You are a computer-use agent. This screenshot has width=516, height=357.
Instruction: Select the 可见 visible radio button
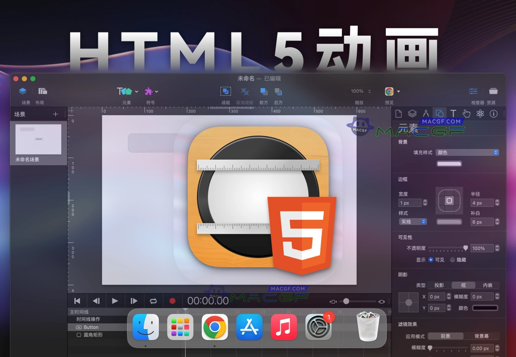[431, 260]
